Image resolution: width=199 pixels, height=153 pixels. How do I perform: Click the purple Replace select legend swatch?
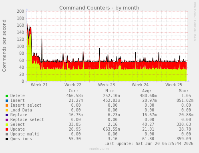(x=7, y=120)
